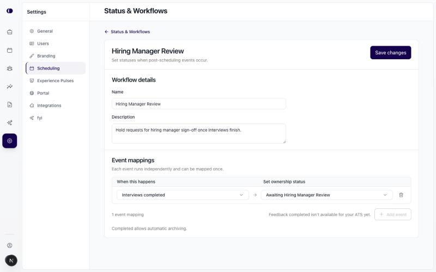Open Users settings
This screenshot has width=436, height=272.
click(x=56, y=44)
